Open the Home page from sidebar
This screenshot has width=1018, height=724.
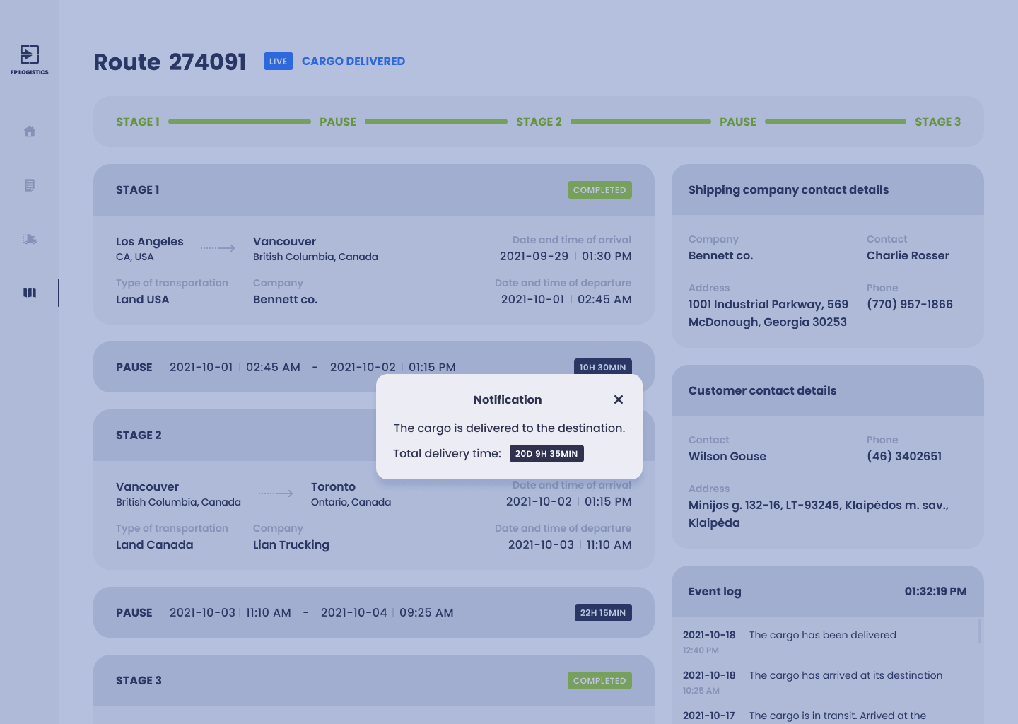point(30,132)
